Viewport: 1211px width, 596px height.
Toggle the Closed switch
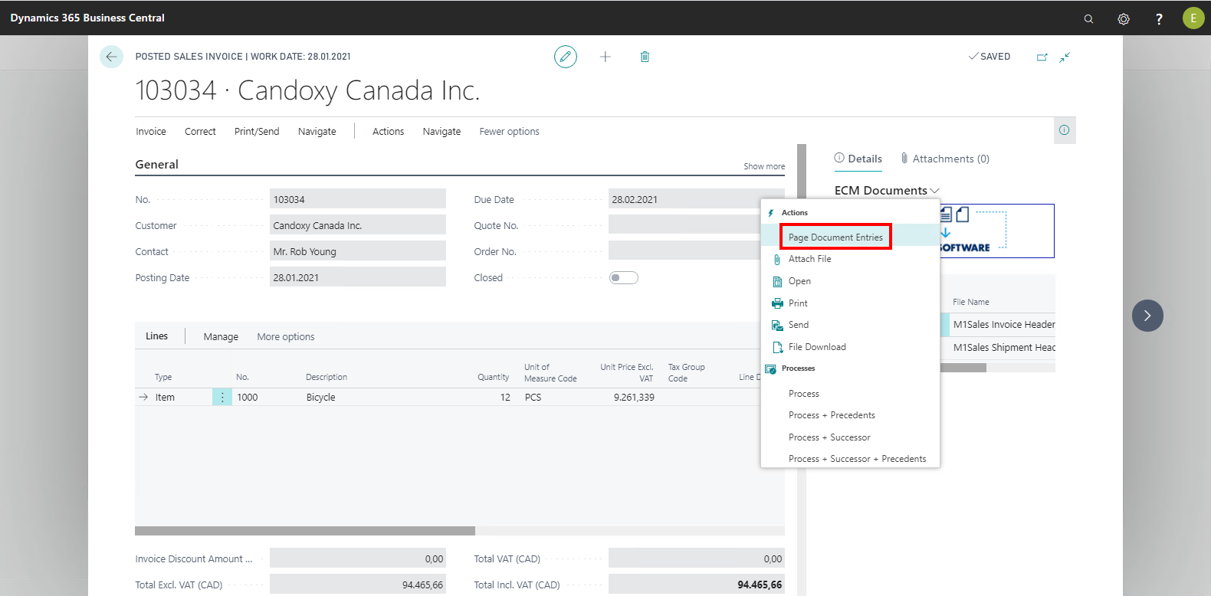pos(623,278)
